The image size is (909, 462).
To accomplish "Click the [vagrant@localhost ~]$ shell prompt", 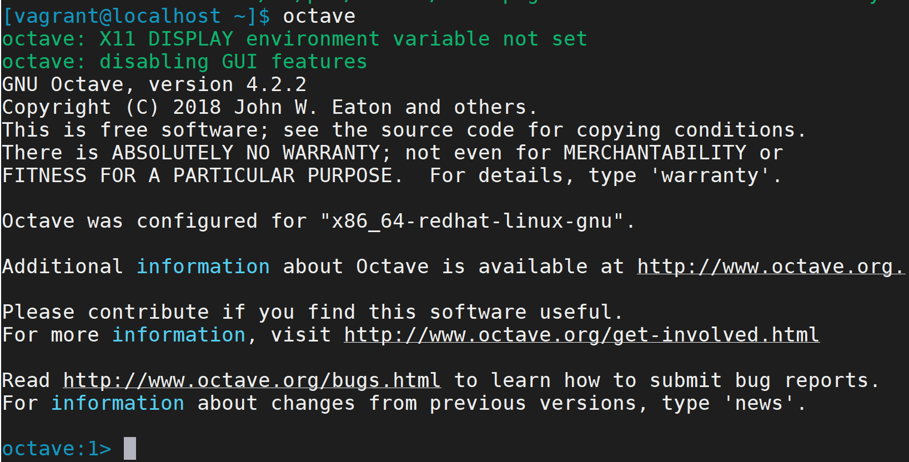I will (137, 16).
